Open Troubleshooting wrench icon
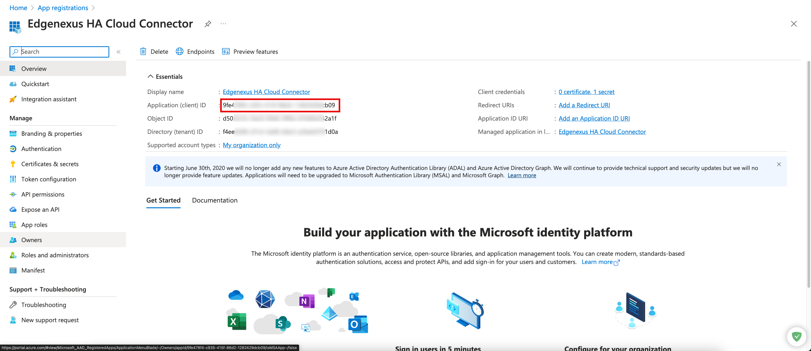 click(13, 305)
